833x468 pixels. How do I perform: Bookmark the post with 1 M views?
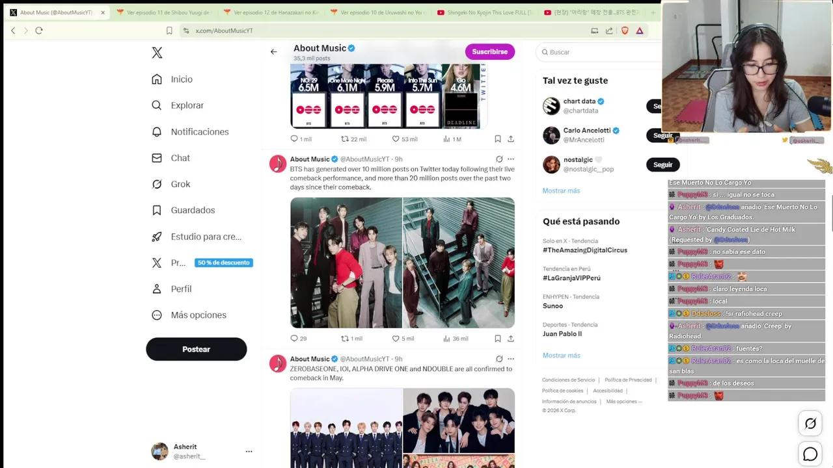click(497, 138)
